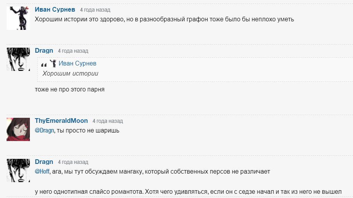Visit the ThyEmeraldMoon user profile link

[61, 121]
